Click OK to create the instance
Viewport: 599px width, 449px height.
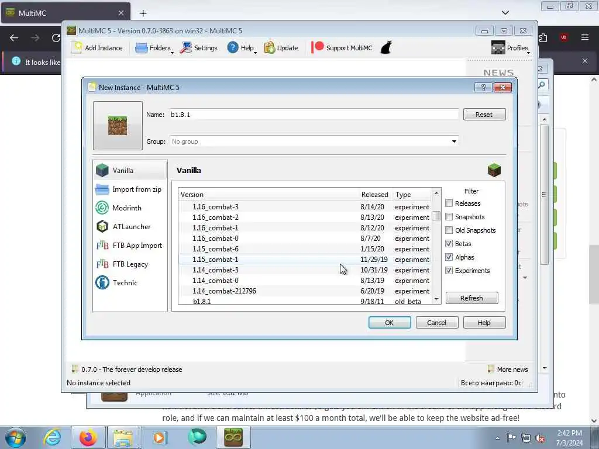pos(390,323)
